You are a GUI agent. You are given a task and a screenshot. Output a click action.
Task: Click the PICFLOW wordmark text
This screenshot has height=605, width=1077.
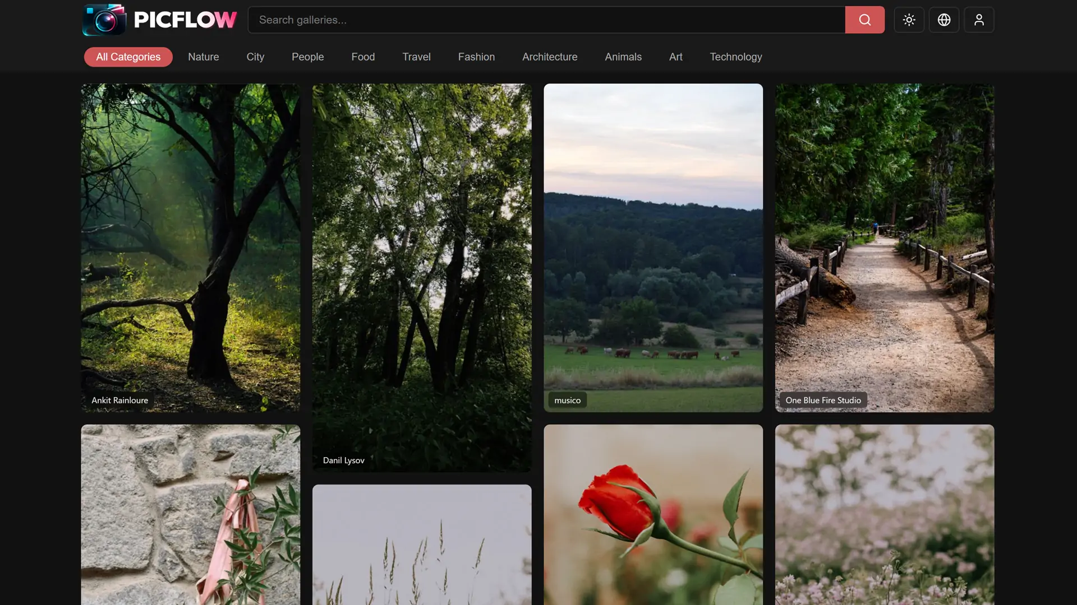click(185, 20)
